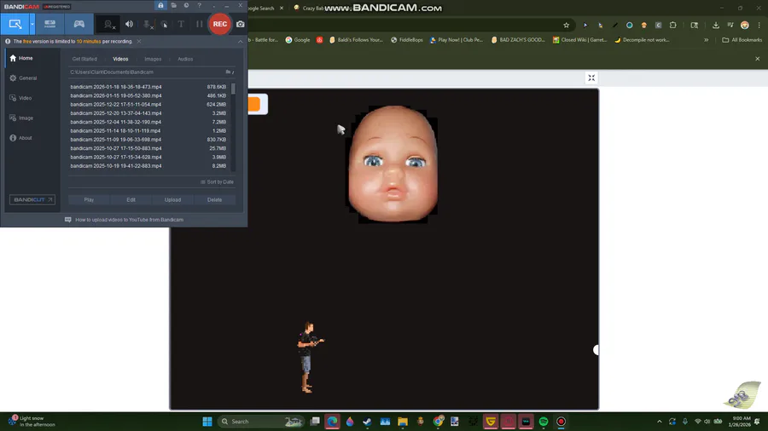768x431 pixels.
Task: Open Bandicam output folder icon
Action: point(174,5)
